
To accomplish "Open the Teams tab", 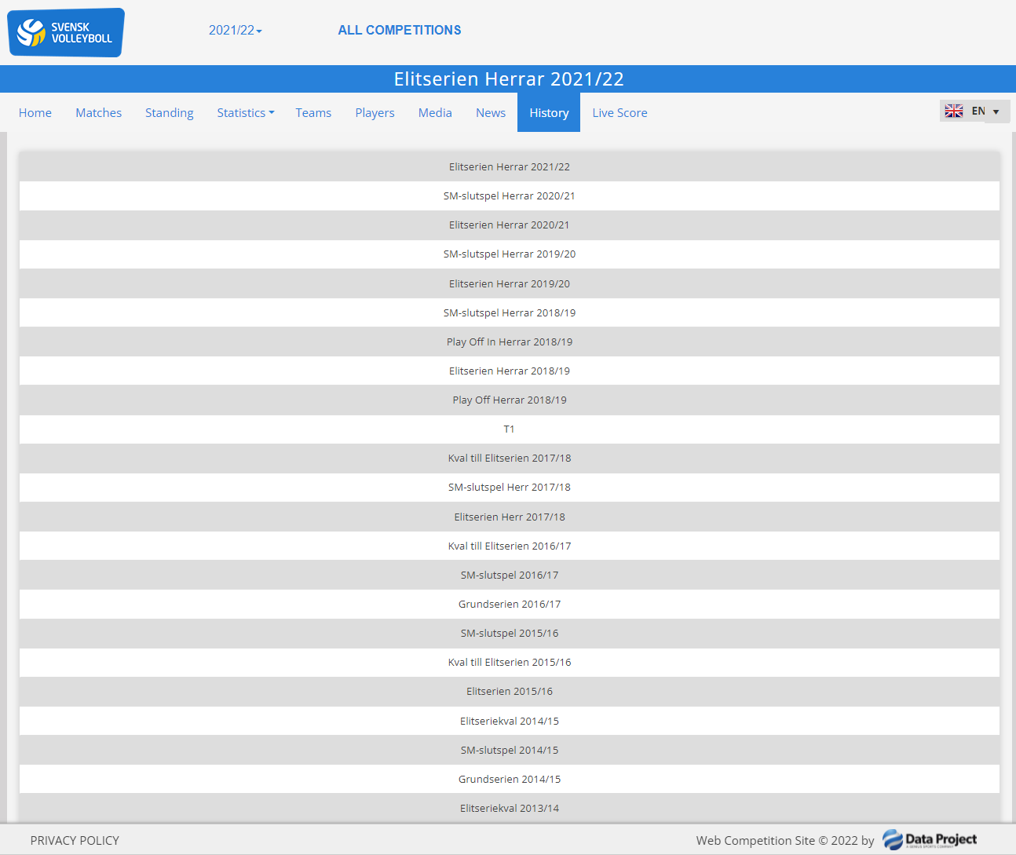I will [x=313, y=112].
